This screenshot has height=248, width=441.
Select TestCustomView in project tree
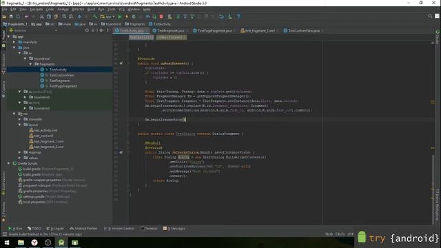click(x=61, y=75)
